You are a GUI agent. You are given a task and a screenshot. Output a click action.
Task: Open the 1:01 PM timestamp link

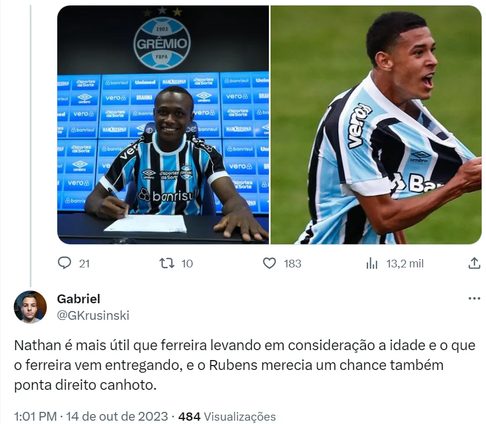point(35,416)
